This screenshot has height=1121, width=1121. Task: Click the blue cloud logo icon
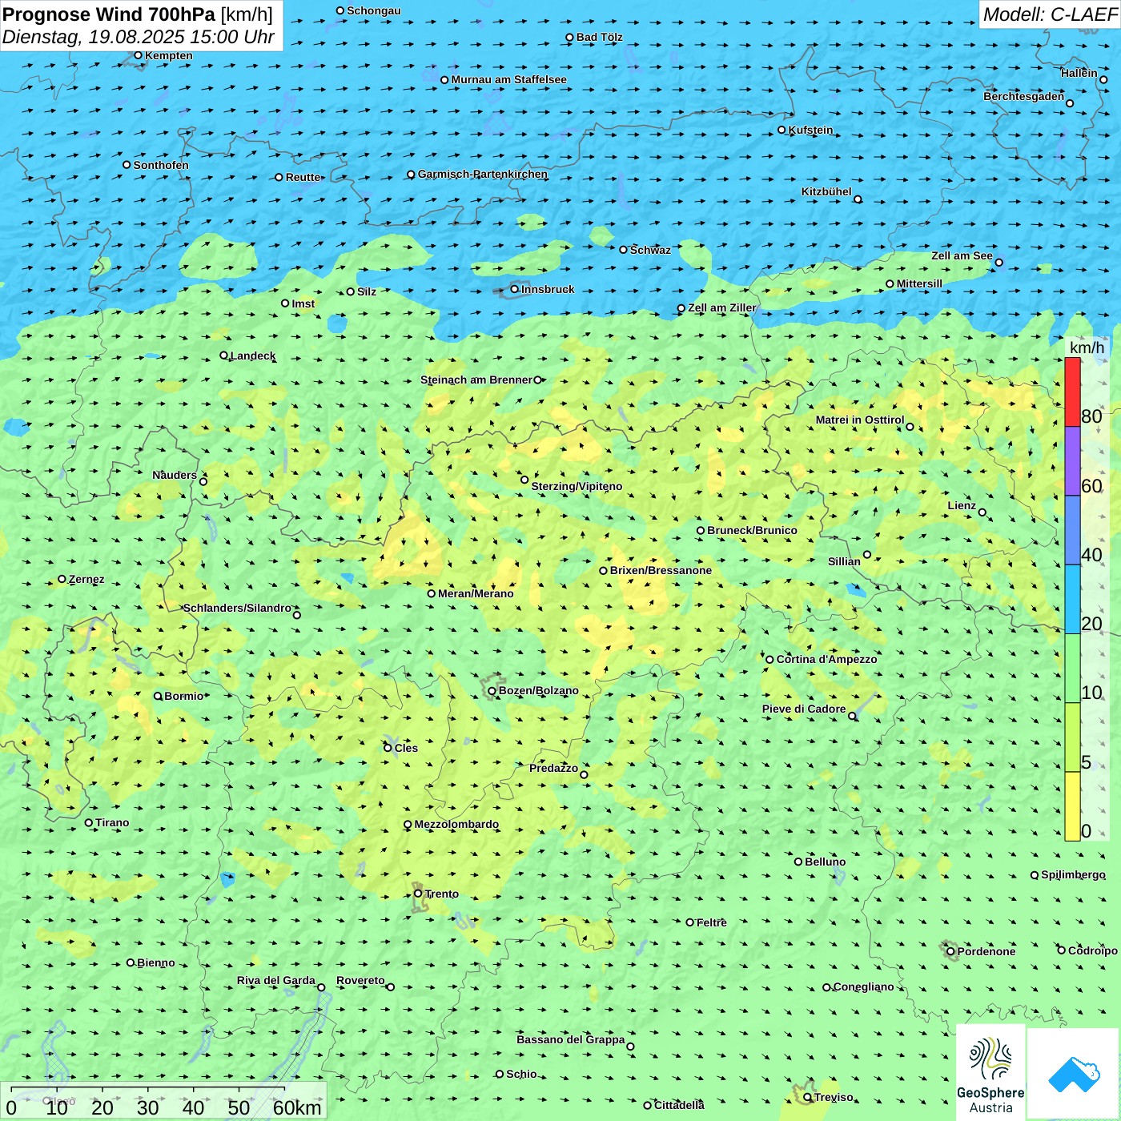tap(1074, 1075)
